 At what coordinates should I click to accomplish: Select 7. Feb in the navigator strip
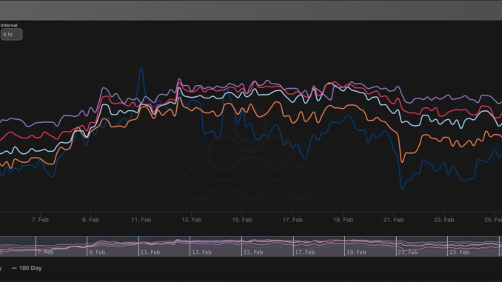(45, 252)
